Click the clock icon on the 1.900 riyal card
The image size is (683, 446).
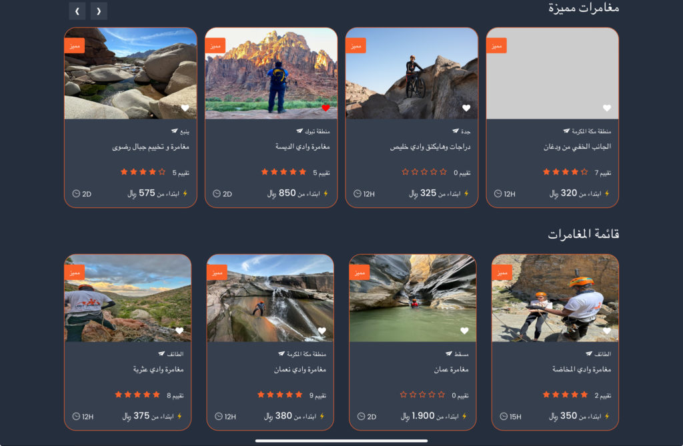pyautogui.click(x=361, y=417)
